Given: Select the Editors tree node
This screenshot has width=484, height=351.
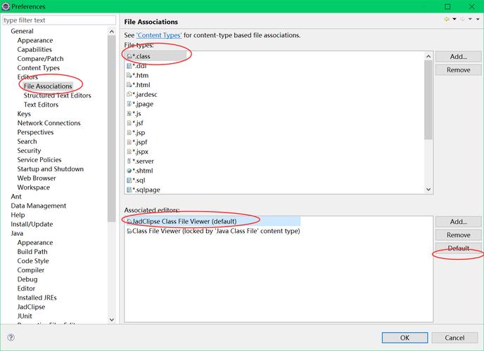Looking at the screenshot, I should coord(27,77).
